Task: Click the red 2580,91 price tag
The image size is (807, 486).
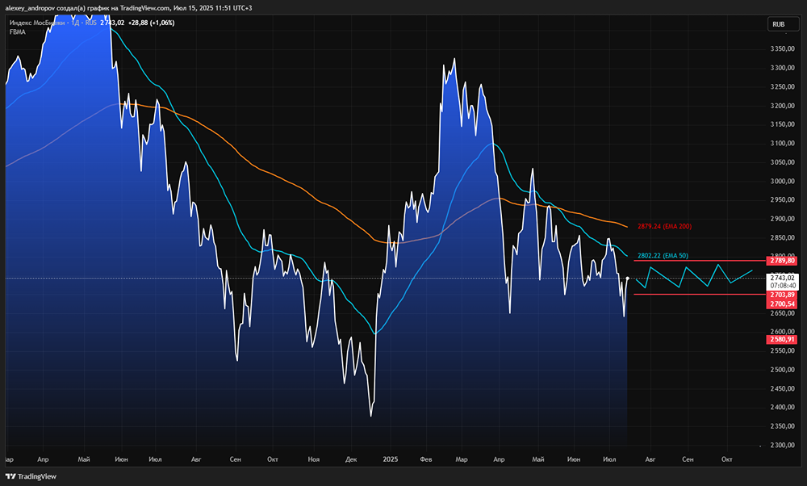Action: point(783,339)
